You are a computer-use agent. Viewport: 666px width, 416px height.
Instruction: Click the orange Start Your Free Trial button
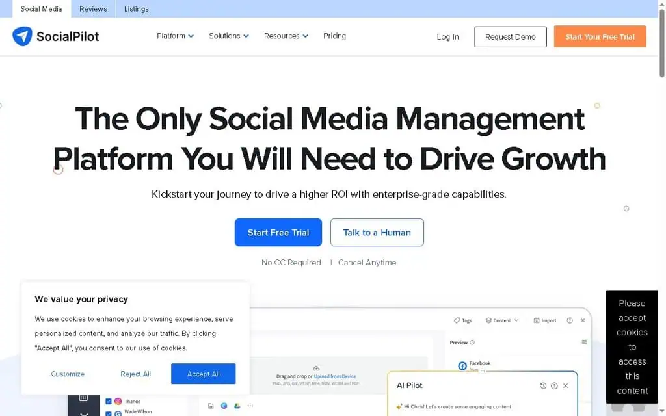(600, 36)
